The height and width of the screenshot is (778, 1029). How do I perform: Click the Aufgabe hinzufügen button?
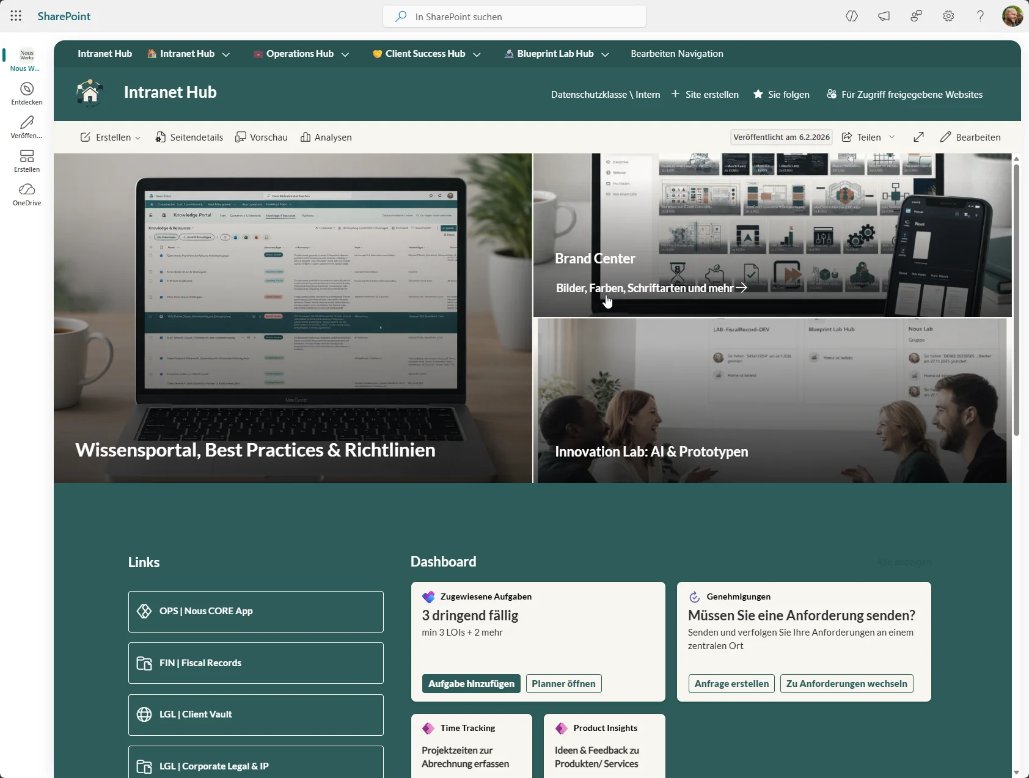[471, 683]
